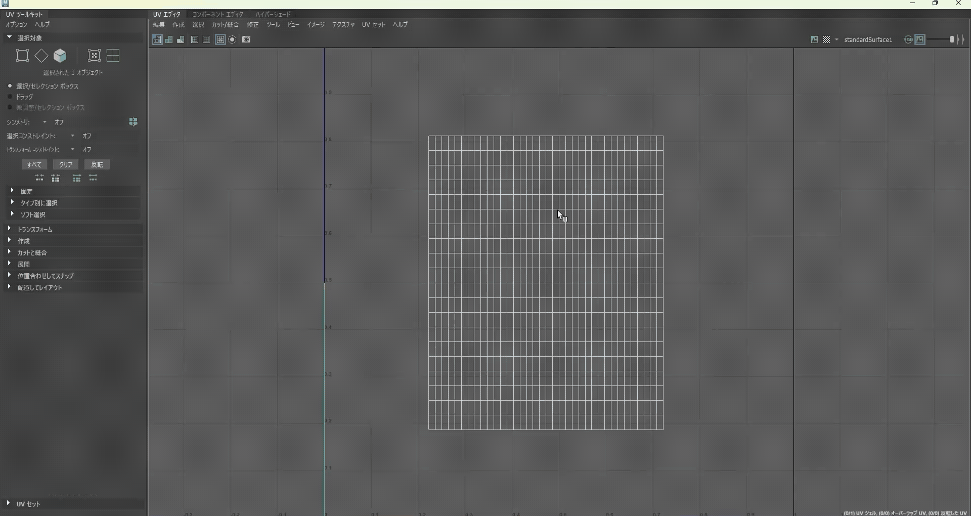The height and width of the screenshot is (516, 971).
Task: Open the ツール menu
Action: point(273,24)
